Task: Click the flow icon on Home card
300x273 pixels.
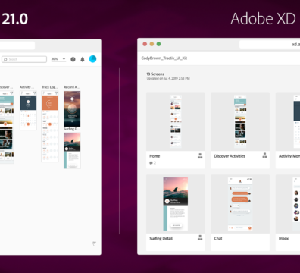Action: point(200,155)
